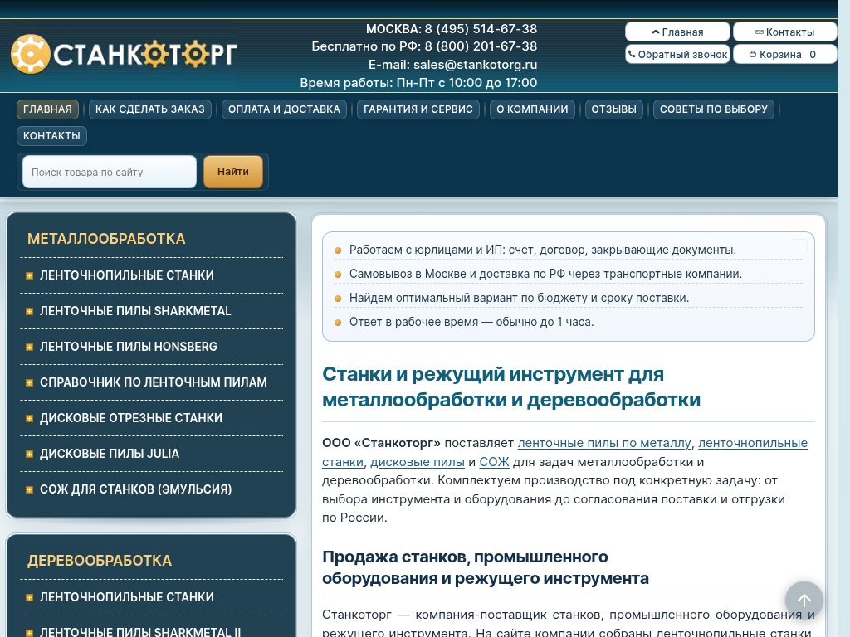Open ОТЗЫВЫ menu item
Image resolution: width=850 pixels, height=637 pixels.
pos(613,109)
